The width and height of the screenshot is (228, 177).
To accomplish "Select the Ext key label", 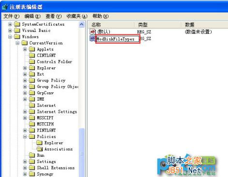I will tap(41, 74).
